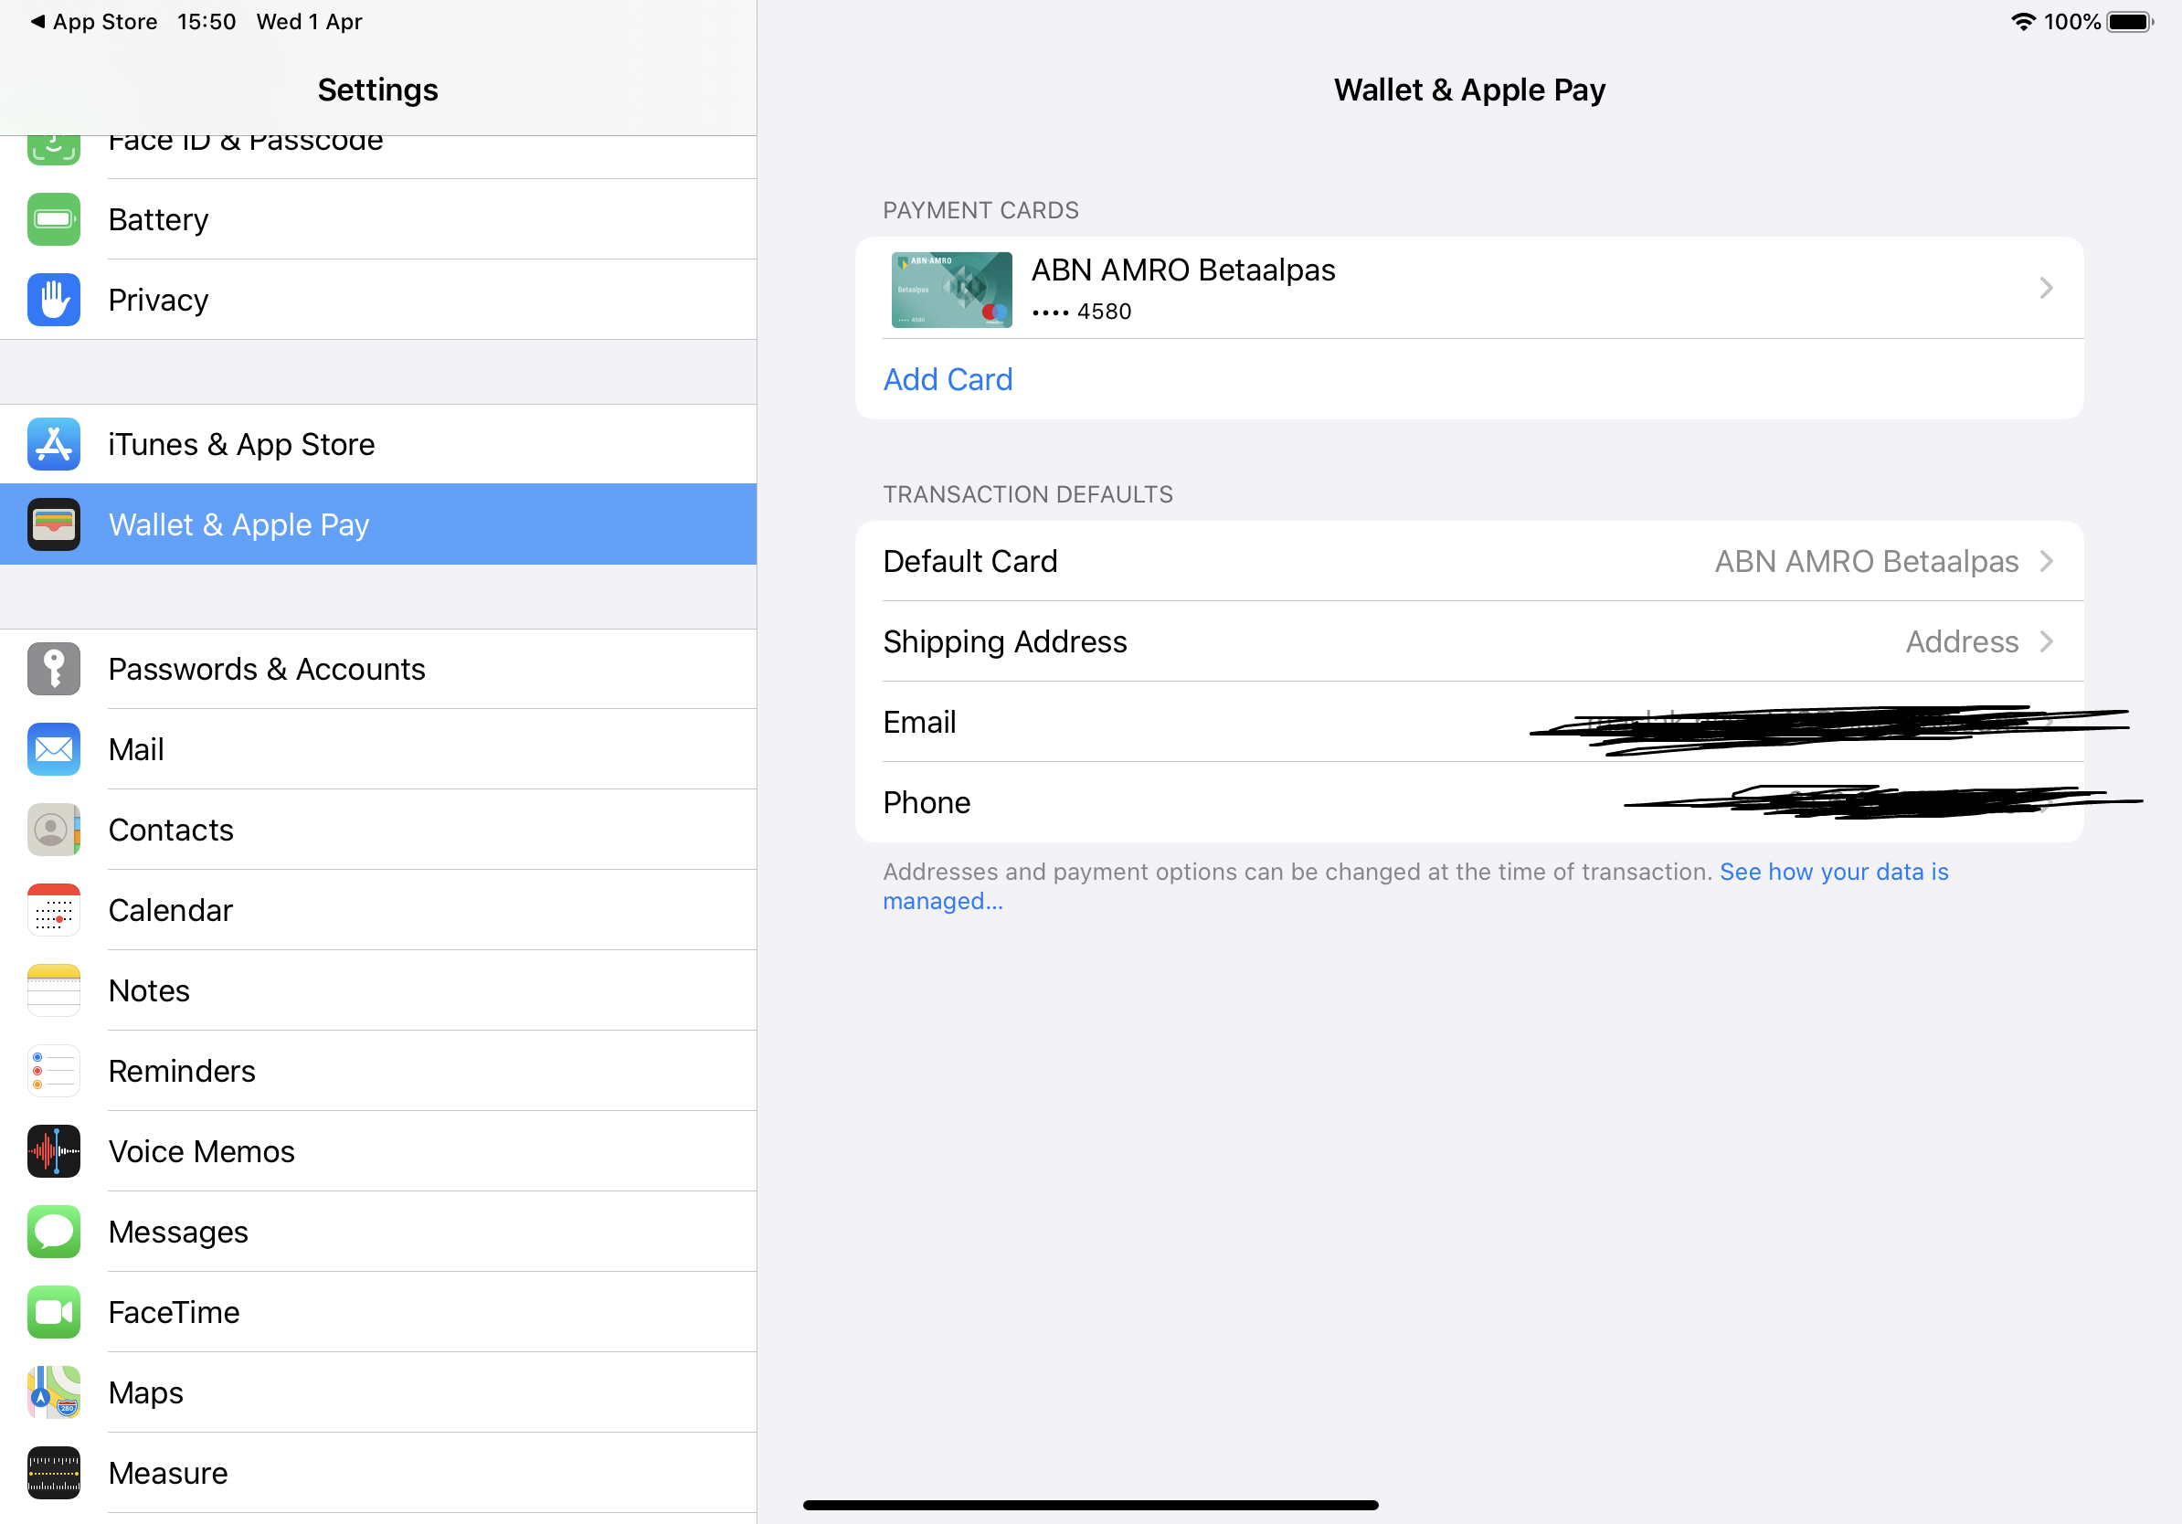The height and width of the screenshot is (1524, 2182).
Task: Open the Measure ruler icon
Action: pyautogui.click(x=53, y=1473)
